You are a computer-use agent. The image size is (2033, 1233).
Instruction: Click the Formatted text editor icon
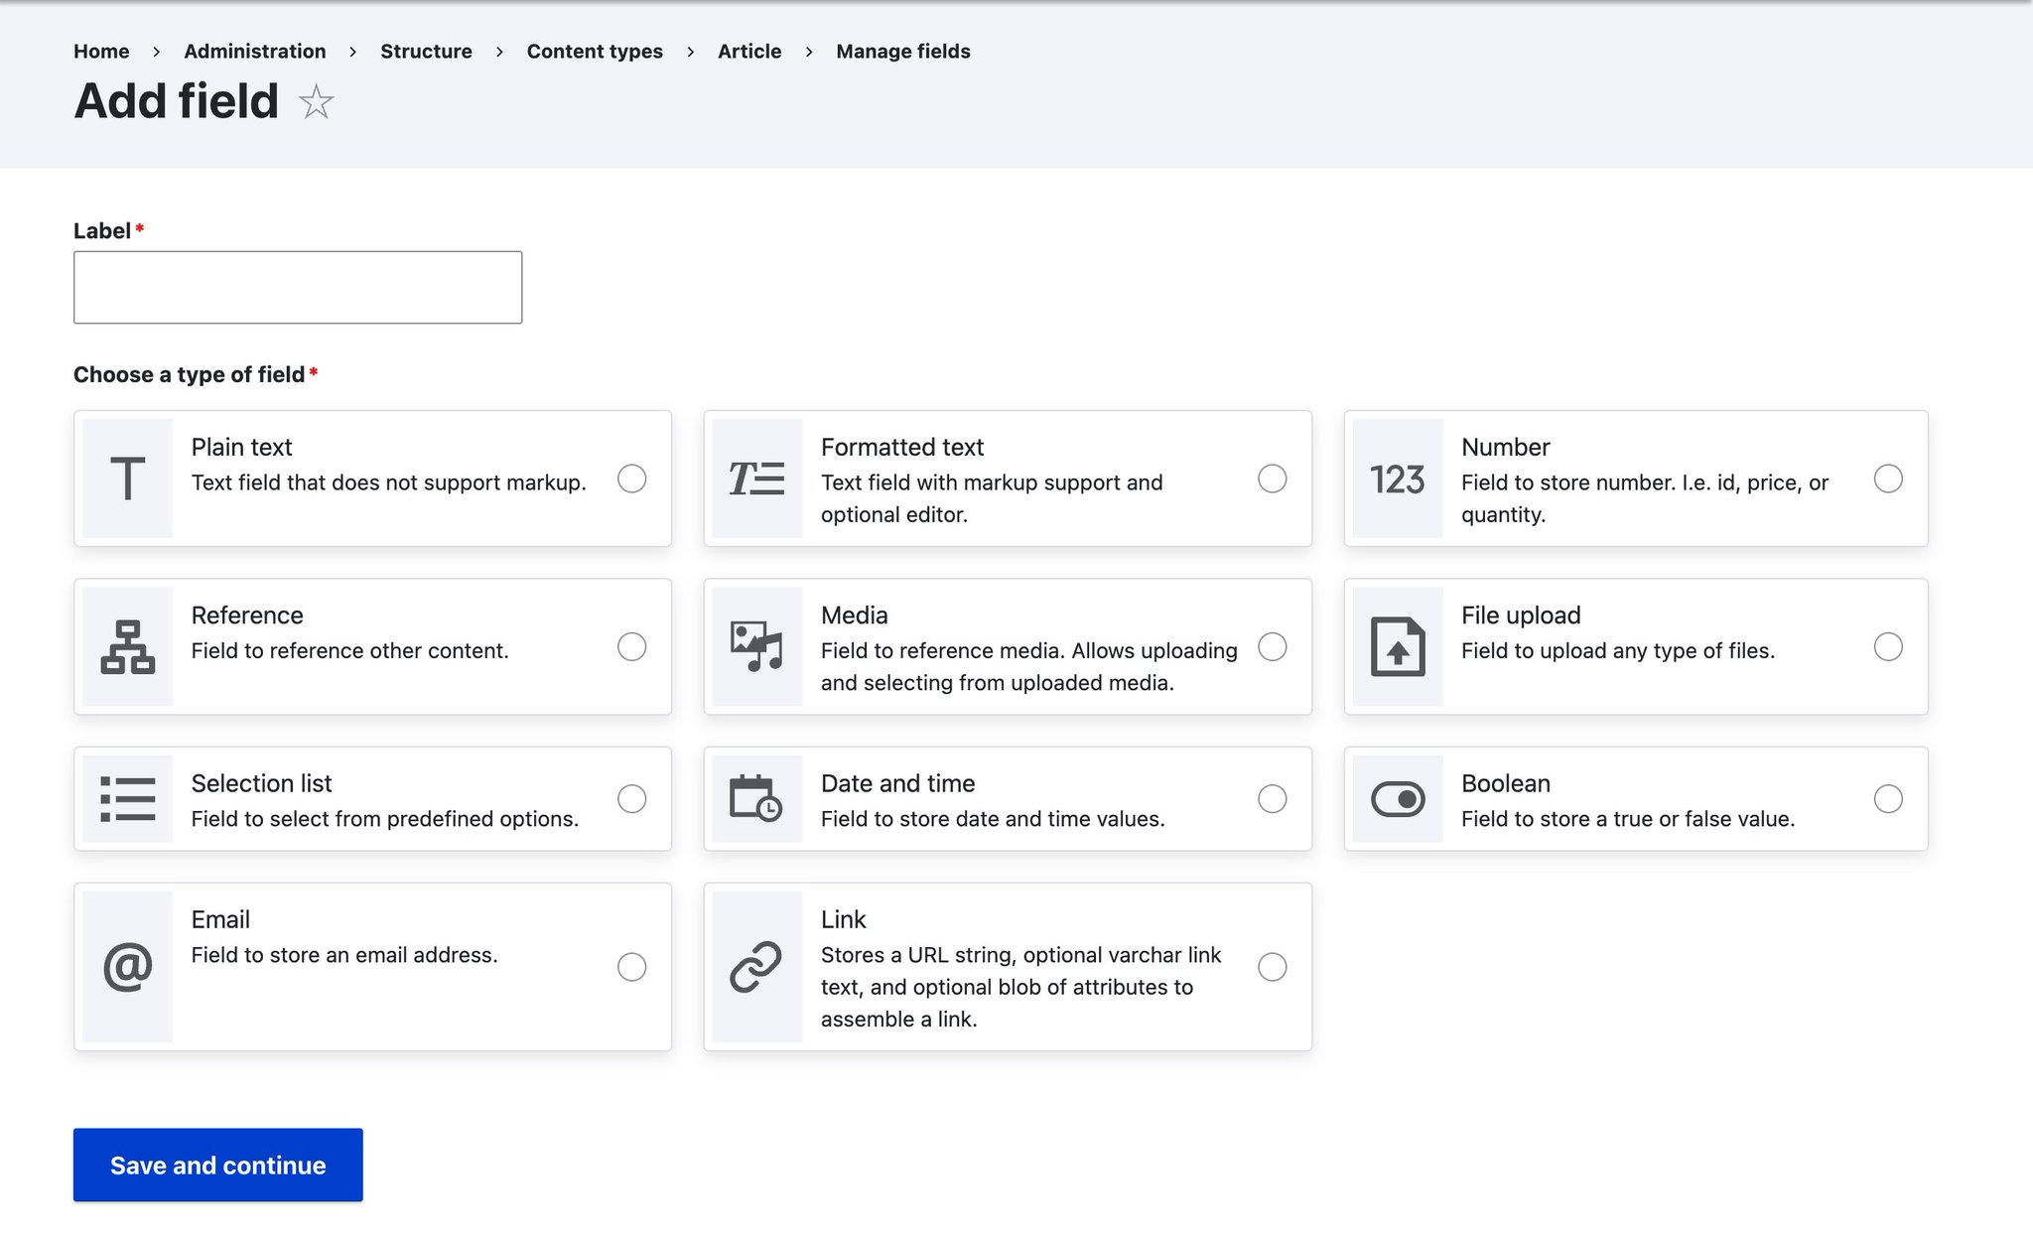pos(756,479)
